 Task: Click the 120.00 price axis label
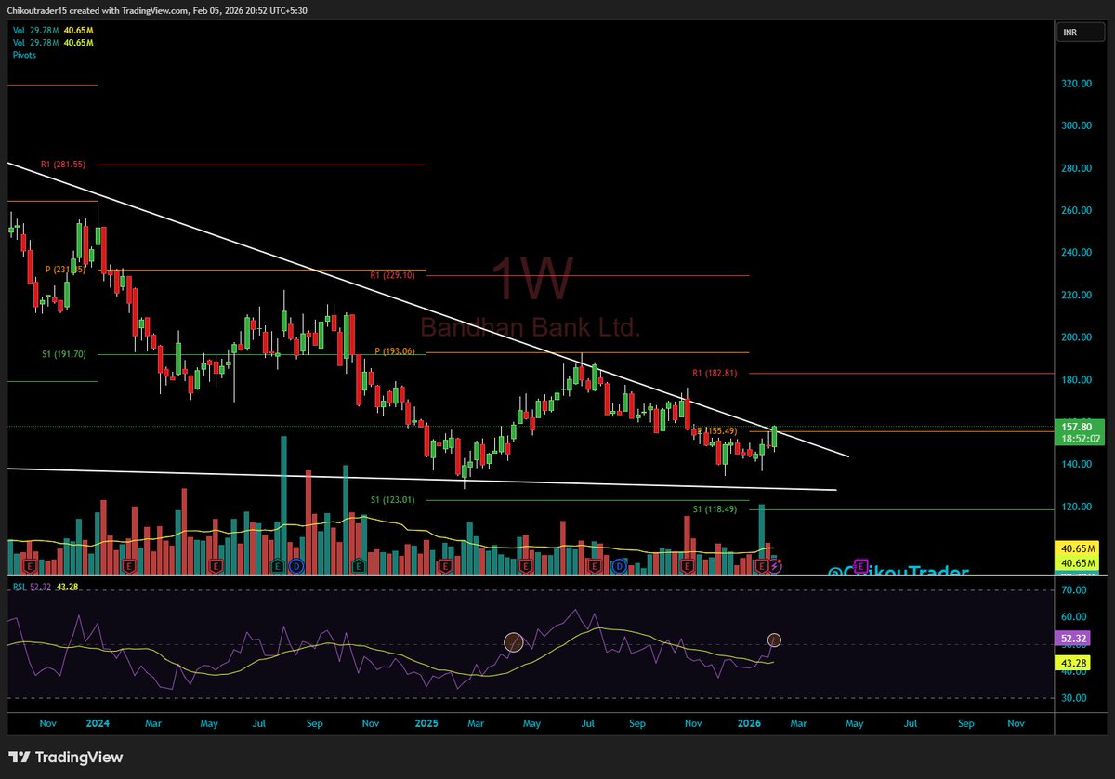tap(1078, 507)
